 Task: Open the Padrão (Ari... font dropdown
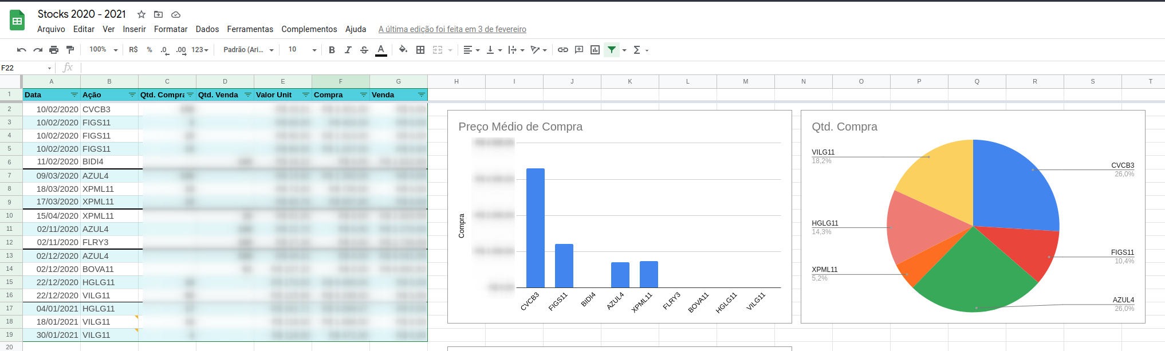click(x=249, y=50)
